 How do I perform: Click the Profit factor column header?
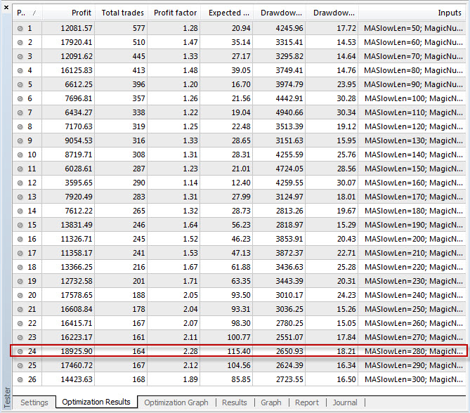coord(174,13)
